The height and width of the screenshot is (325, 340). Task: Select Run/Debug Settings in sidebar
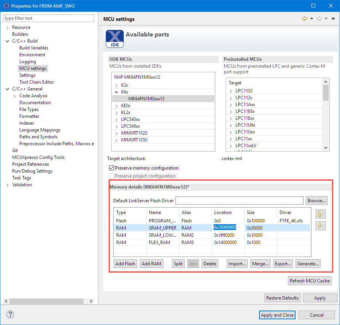click(32, 171)
